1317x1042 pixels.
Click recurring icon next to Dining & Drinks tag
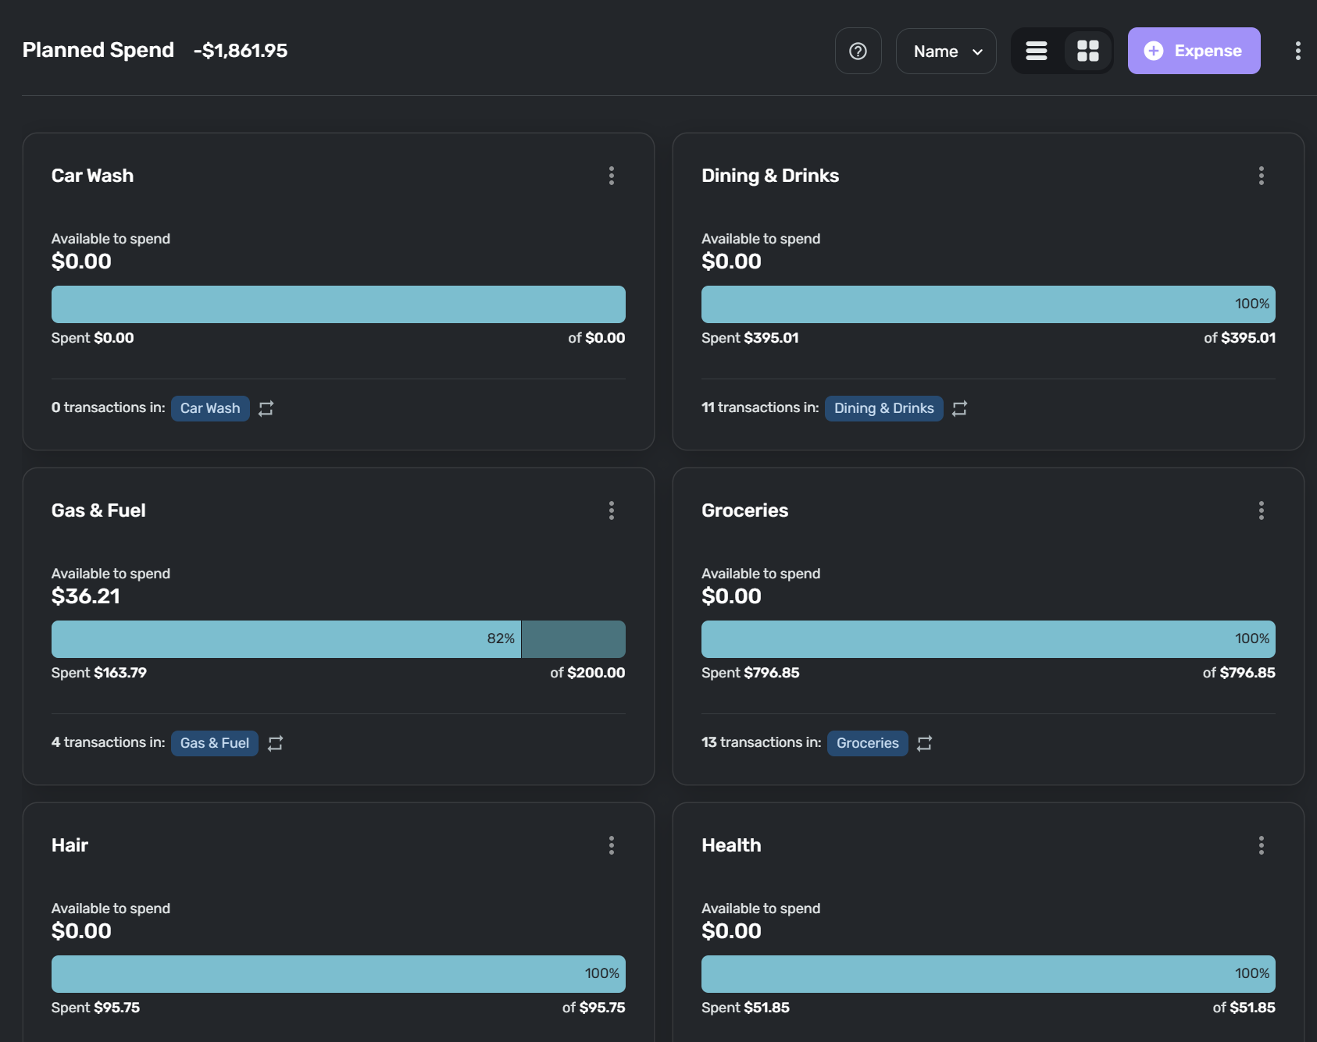pyautogui.click(x=959, y=408)
